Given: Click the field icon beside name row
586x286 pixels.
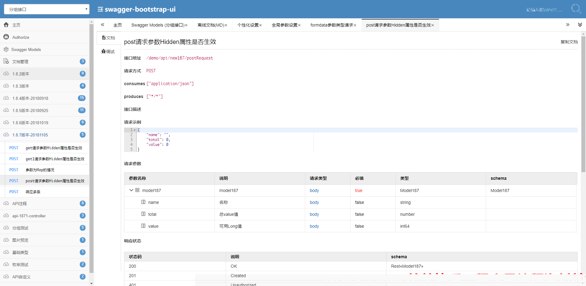Looking at the screenshot, I should click(x=143, y=202).
